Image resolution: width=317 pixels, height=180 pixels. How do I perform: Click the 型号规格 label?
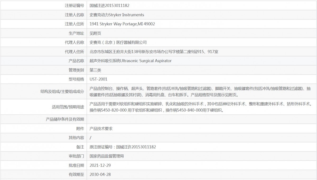[76, 79]
